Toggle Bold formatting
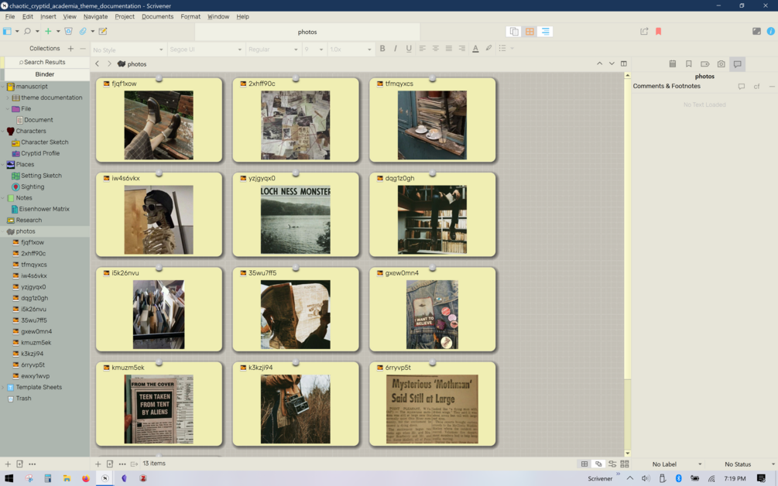Viewport: 778px width, 486px height. pos(382,49)
